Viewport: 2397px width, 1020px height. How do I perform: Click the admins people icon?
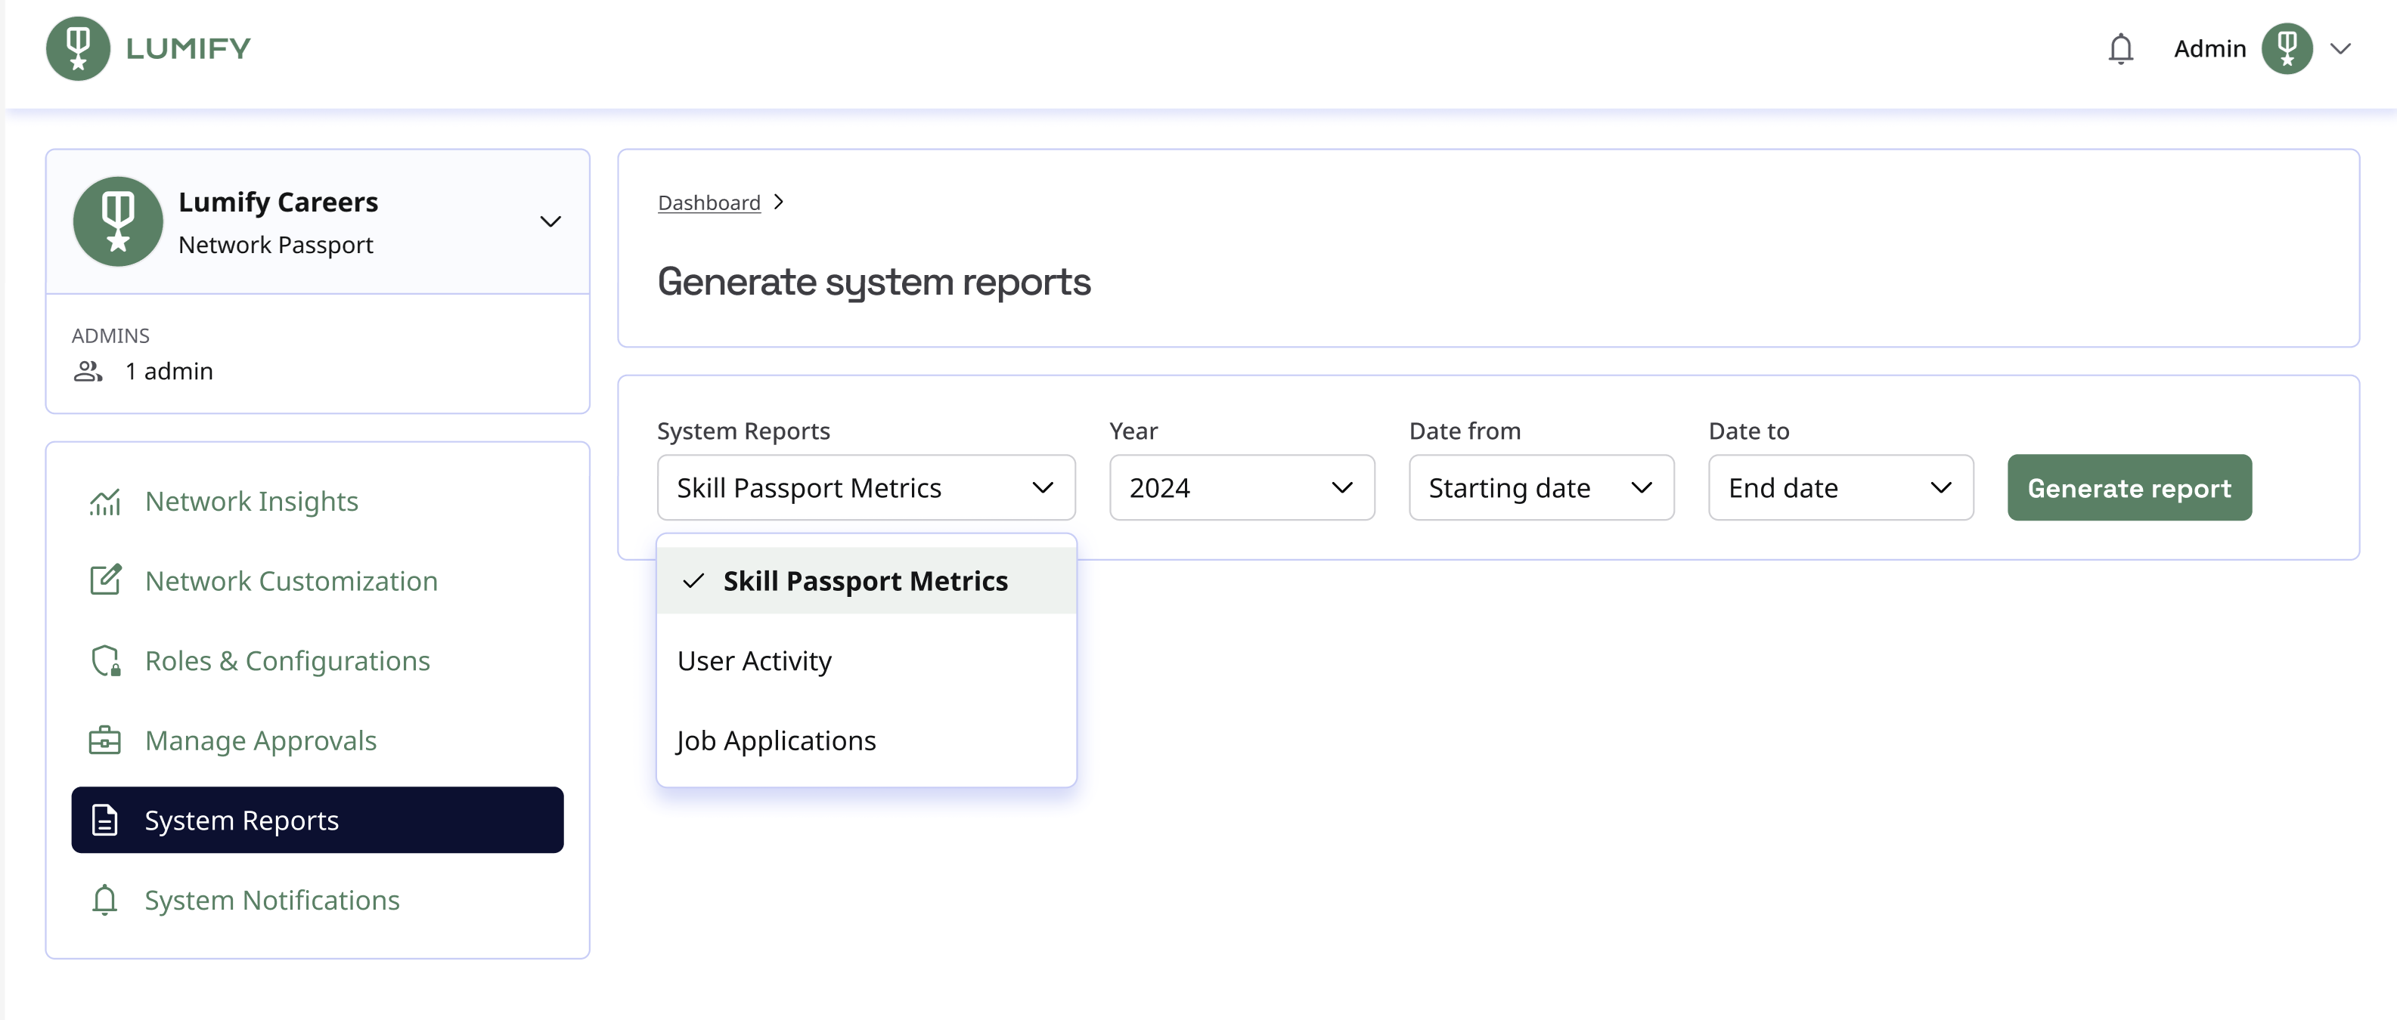[x=88, y=371]
